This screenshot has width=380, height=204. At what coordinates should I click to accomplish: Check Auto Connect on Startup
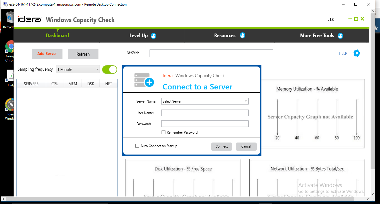point(137,146)
